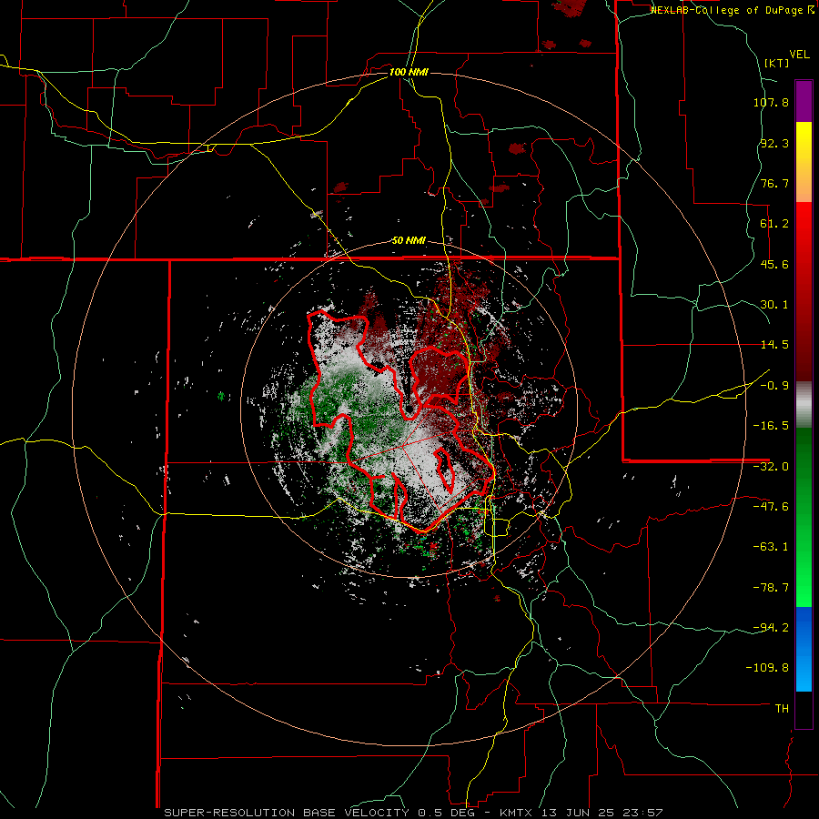The width and height of the screenshot is (819, 819).
Task: Pick the red segment on the color bar
Action: coord(804,291)
